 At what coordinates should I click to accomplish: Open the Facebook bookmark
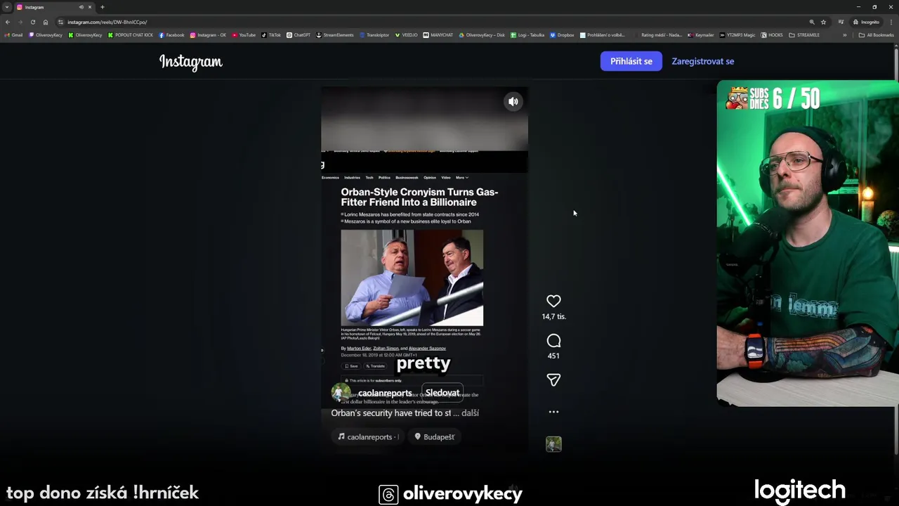171,35
